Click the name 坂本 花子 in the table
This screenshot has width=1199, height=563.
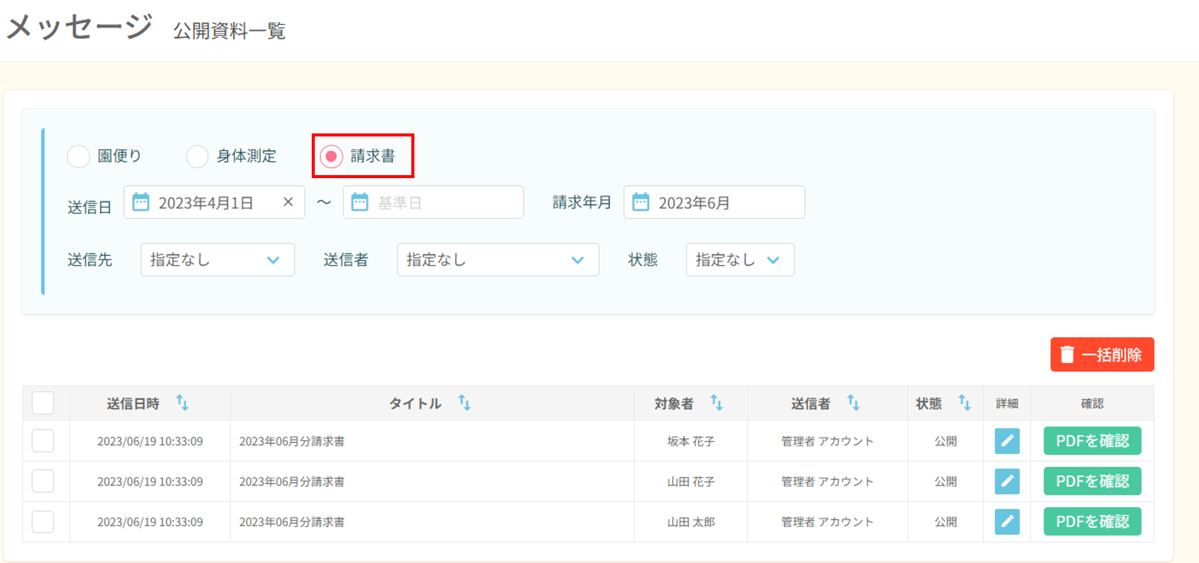click(x=691, y=441)
